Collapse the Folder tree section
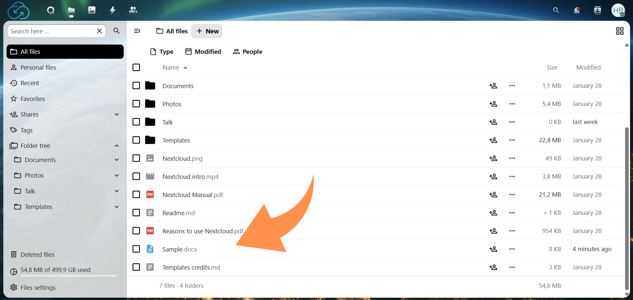 [x=116, y=146]
